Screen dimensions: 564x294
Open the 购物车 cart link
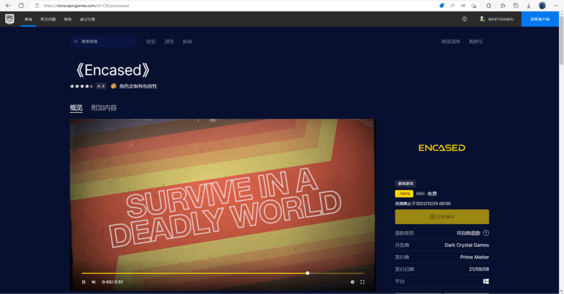pos(476,42)
